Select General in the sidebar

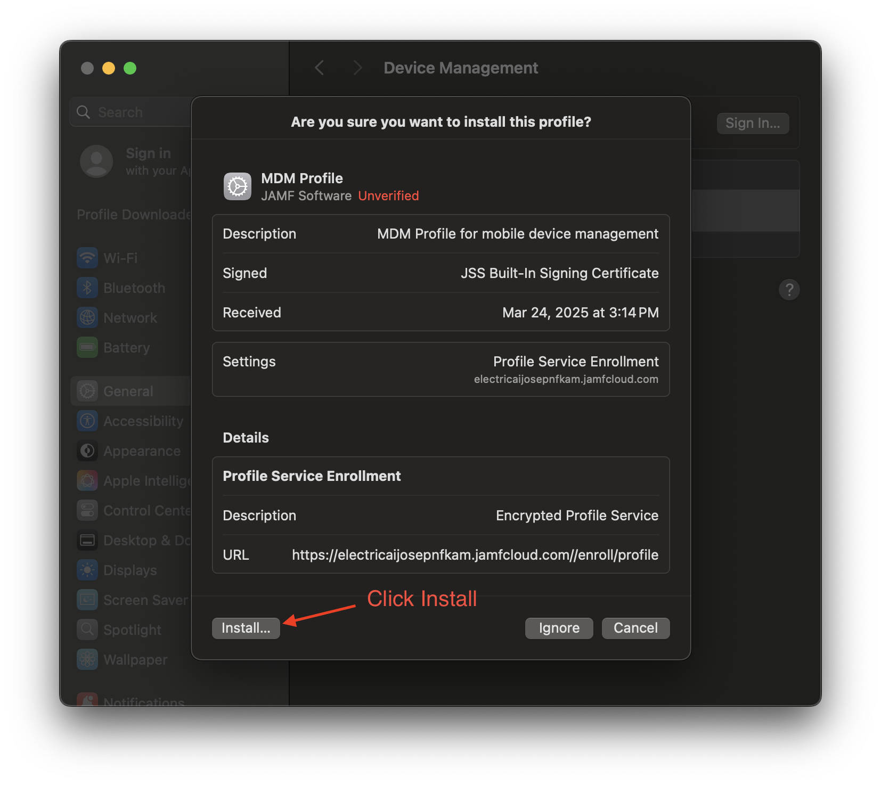pos(128,391)
